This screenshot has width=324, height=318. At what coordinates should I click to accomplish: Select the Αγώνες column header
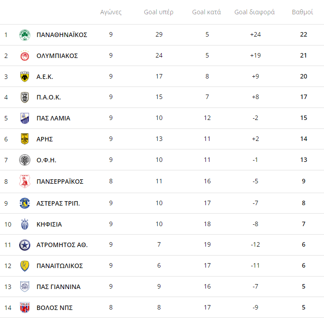[x=111, y=12]
